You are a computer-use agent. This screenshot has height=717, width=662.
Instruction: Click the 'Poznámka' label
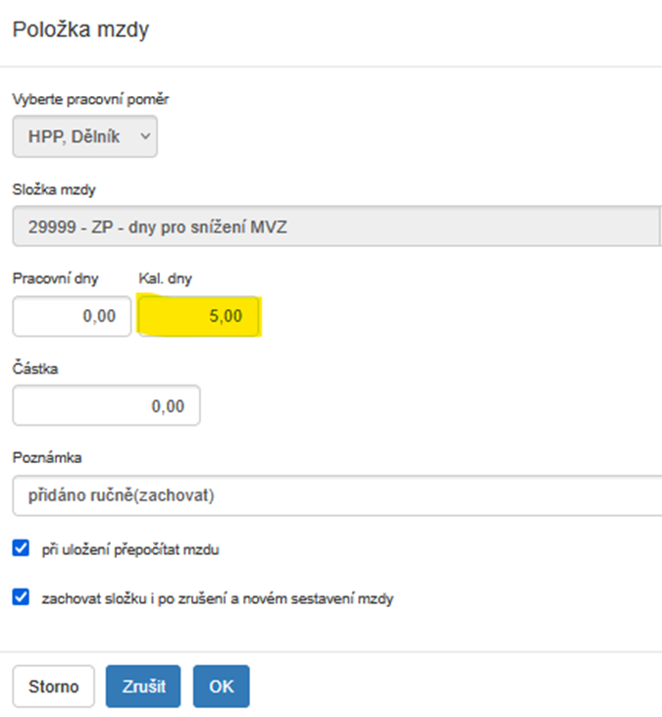[46, 458]
